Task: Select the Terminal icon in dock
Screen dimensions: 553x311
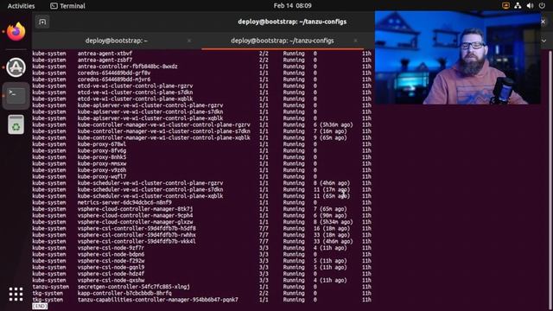Action: [x=16, y=96]
